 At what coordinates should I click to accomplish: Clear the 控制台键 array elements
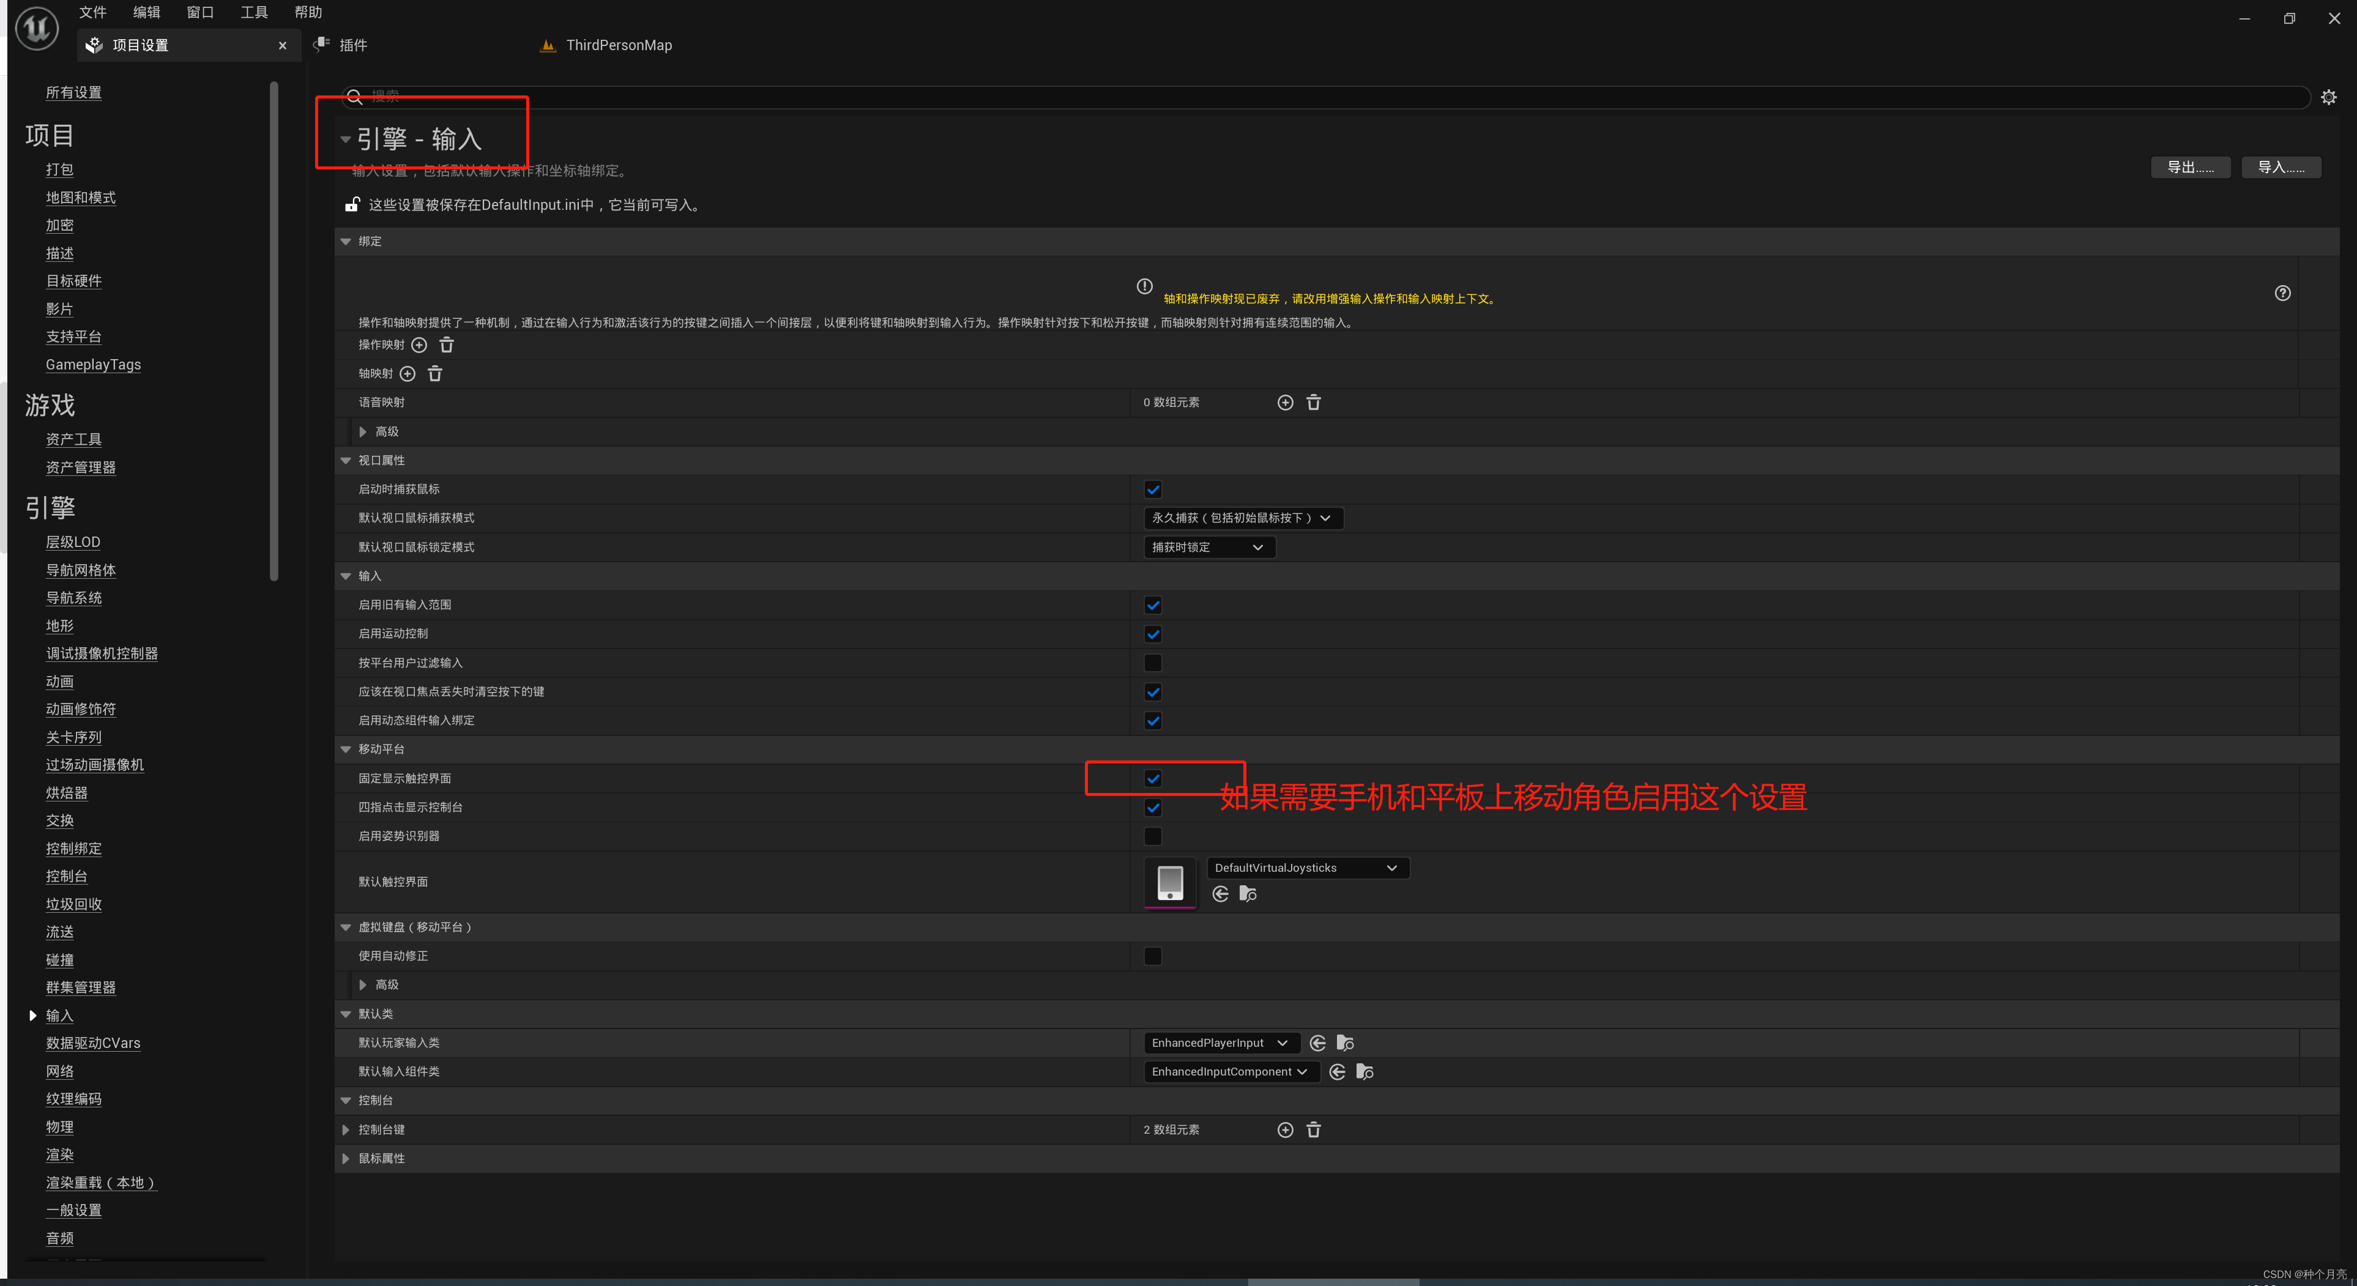click(1314, 1129)
